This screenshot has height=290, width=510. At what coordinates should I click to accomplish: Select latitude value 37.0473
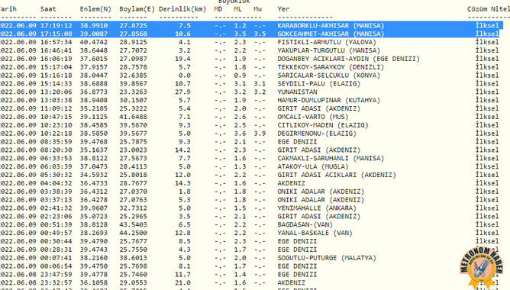(x=94, y=166)
